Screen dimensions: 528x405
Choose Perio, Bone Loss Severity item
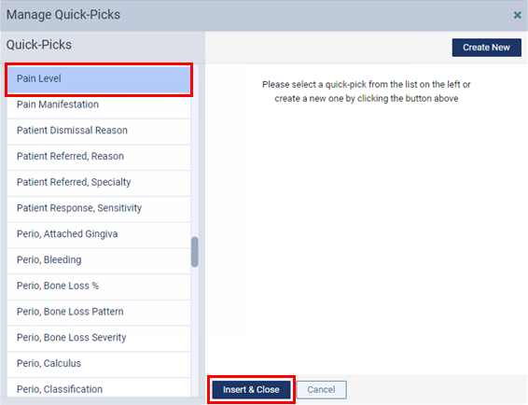pyautogui.click(x=99, y=339)
